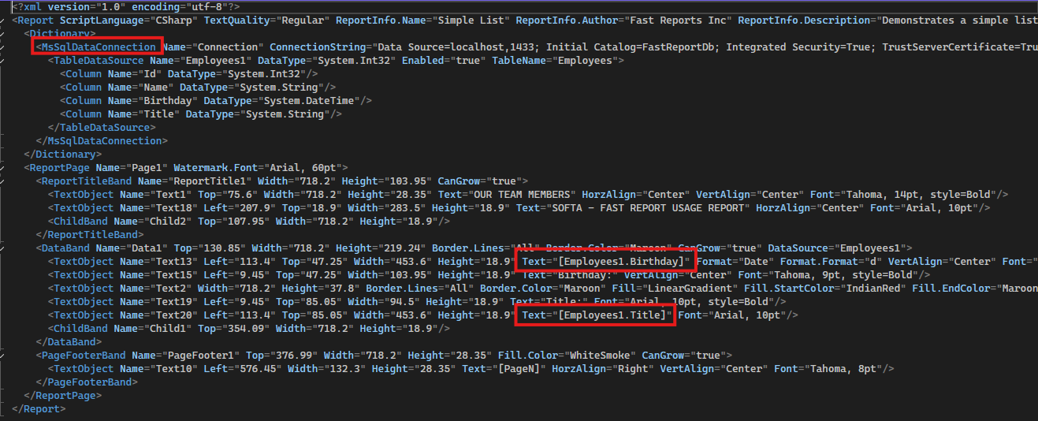The height and width of the screenshot is (421, 1038).
Task: Click Text="[Employees1.Title]" attribute
Action: (x=598, y=315)
